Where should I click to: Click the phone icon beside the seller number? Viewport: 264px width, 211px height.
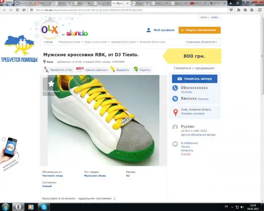tap(175, 88)
